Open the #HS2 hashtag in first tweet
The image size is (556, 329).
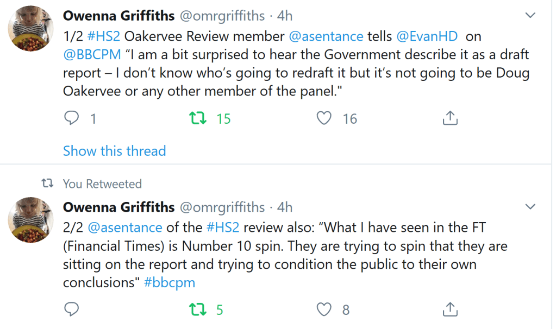tap(101, 36)
